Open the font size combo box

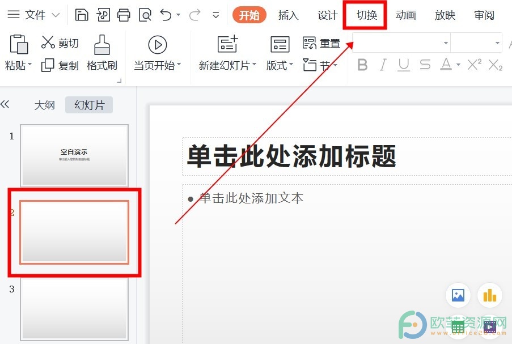click(x=476, y=43)
